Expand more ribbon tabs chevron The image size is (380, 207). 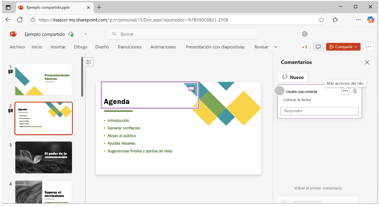[276, 47]
